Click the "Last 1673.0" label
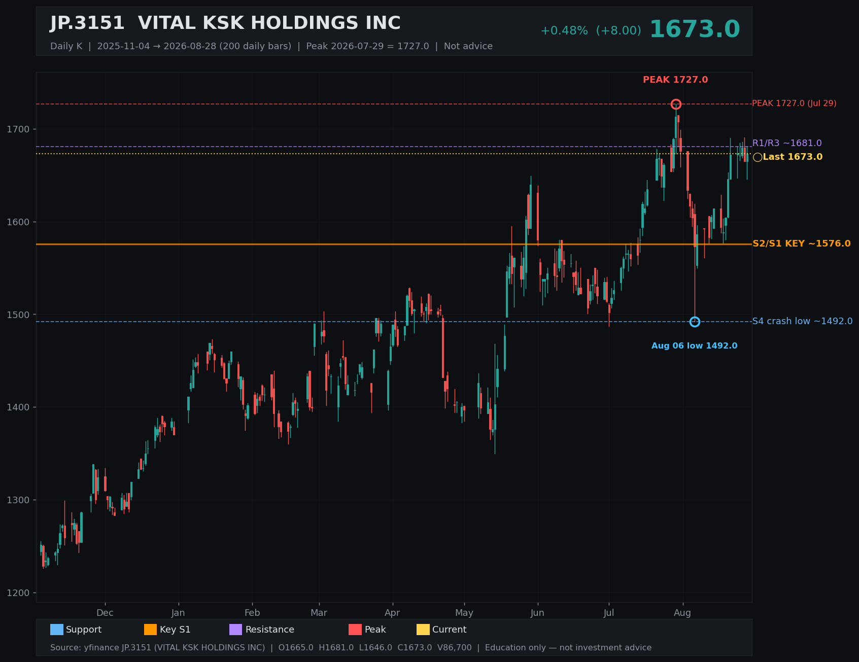The width and height of the screenshot is (859, 662). 793,157
